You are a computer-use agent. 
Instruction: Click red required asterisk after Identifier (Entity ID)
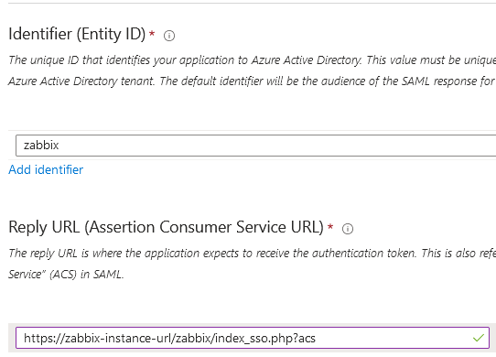(x=152, y=33)
